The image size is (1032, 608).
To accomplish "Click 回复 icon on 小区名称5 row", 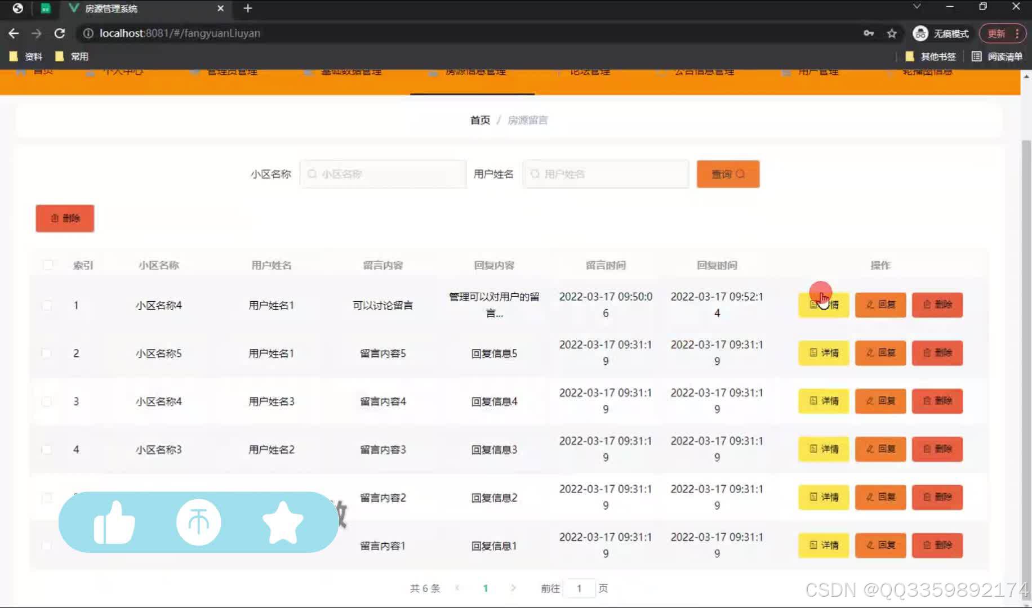I will click(868, 353).
